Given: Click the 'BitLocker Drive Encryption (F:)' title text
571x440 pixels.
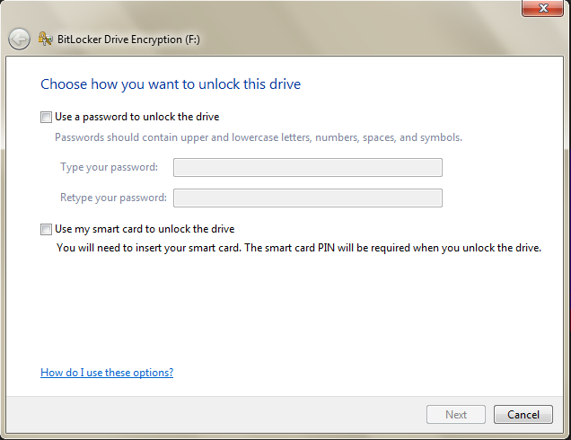Looking at the screenshot, I should click(x=128, y=40).
